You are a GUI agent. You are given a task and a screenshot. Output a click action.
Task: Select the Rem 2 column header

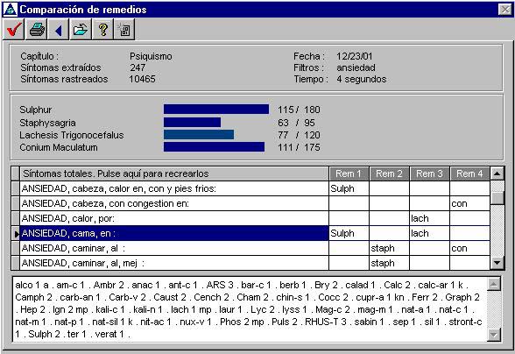[389, 173]
